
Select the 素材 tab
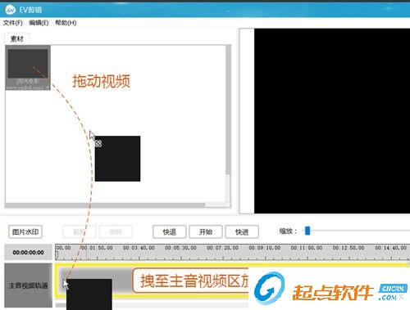[17, 39]
